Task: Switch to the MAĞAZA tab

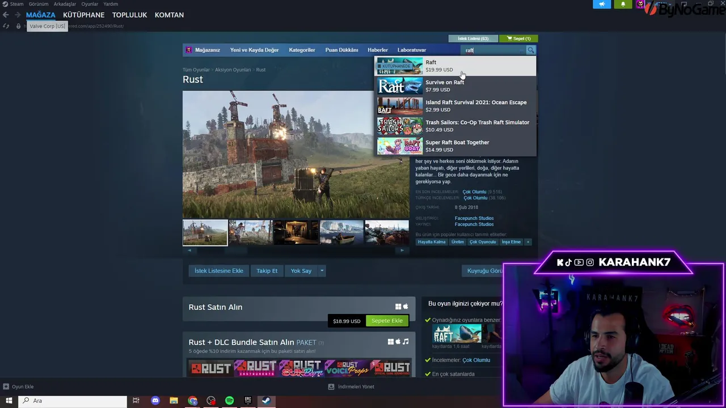Action: [40, 15]
